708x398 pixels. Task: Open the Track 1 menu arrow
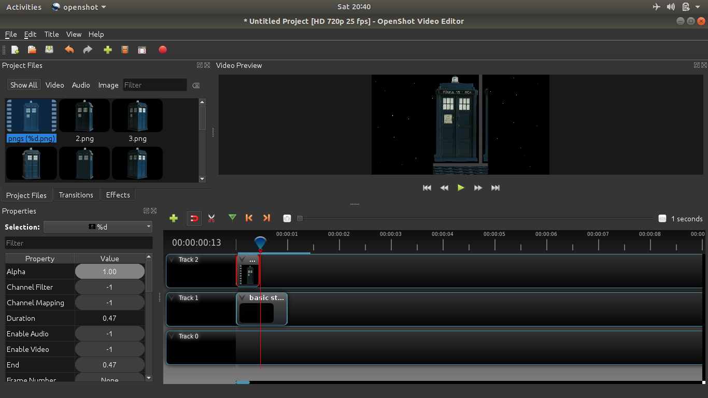coord(172,298)
